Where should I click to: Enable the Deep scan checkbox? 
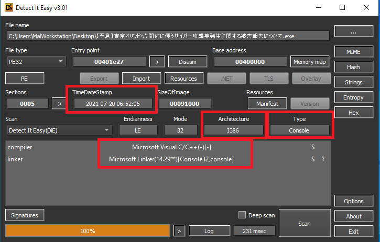point(242,215)
